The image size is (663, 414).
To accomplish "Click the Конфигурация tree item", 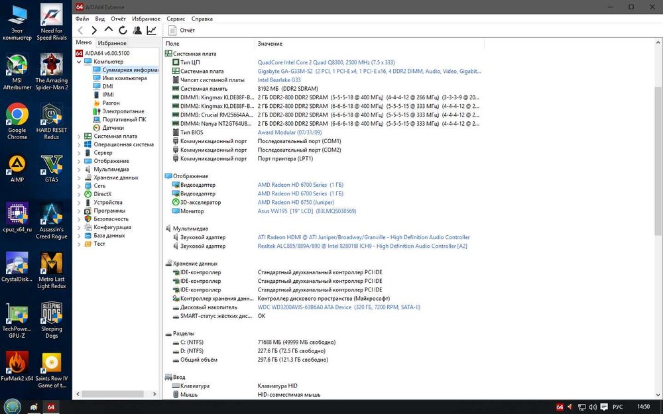I will coord(108,227).
